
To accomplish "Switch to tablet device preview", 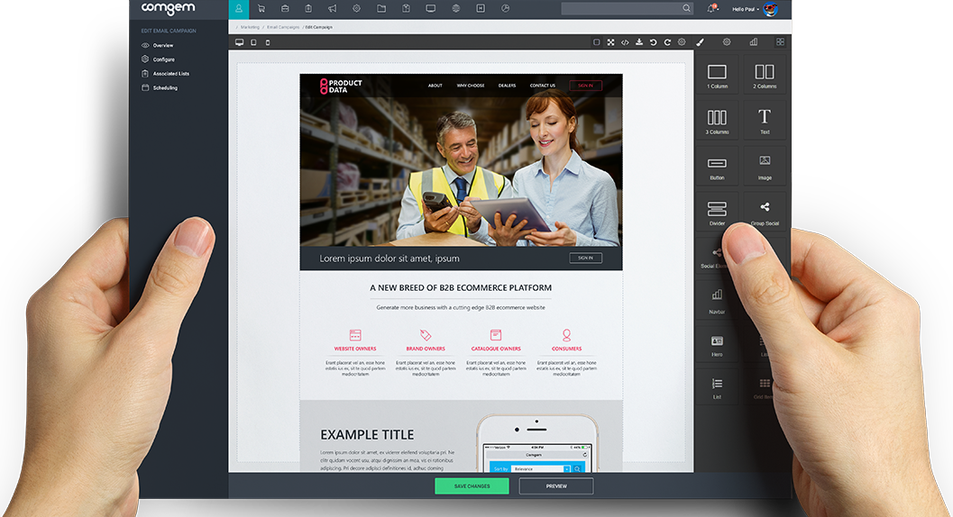I will coord(253,42).
